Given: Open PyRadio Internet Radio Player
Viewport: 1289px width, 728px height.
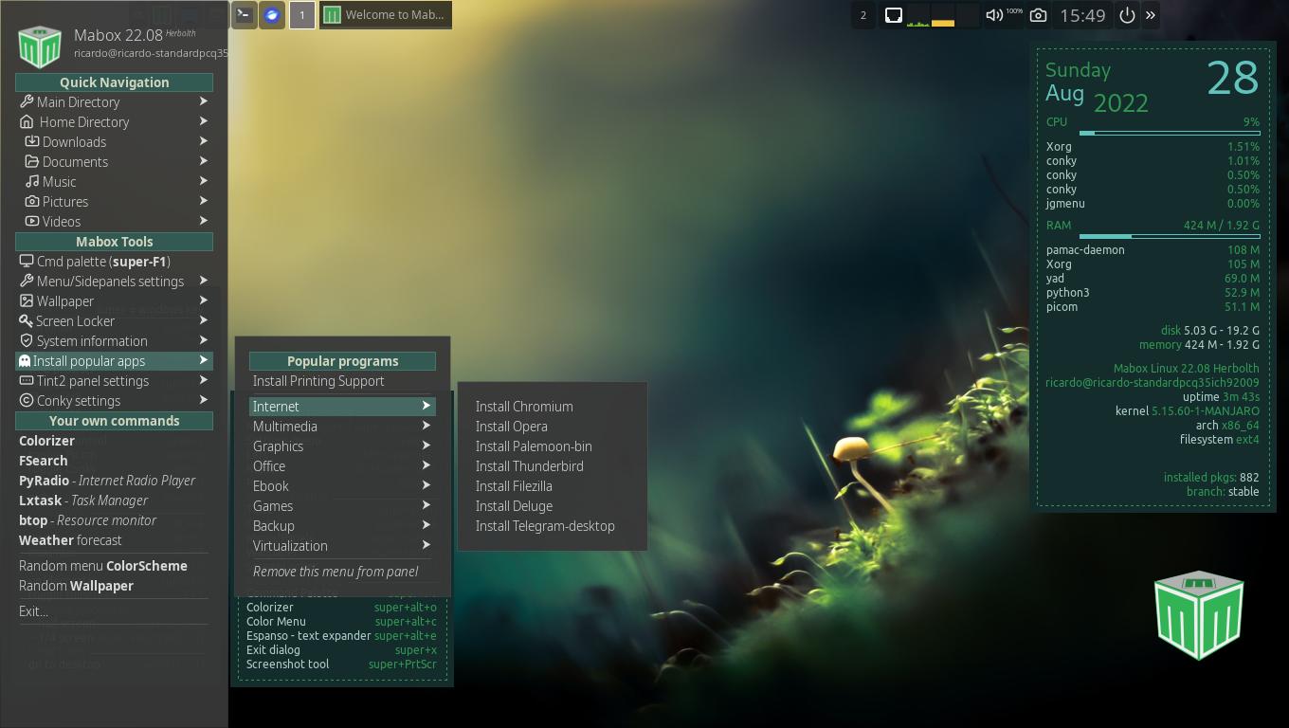Looking at the screenshot, I should point(114,480).
